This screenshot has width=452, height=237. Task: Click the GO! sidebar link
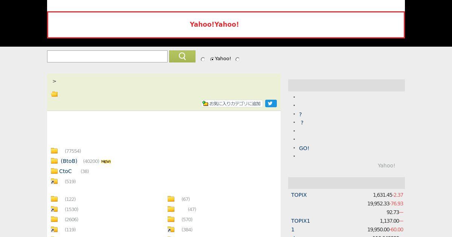pos(304,148)
